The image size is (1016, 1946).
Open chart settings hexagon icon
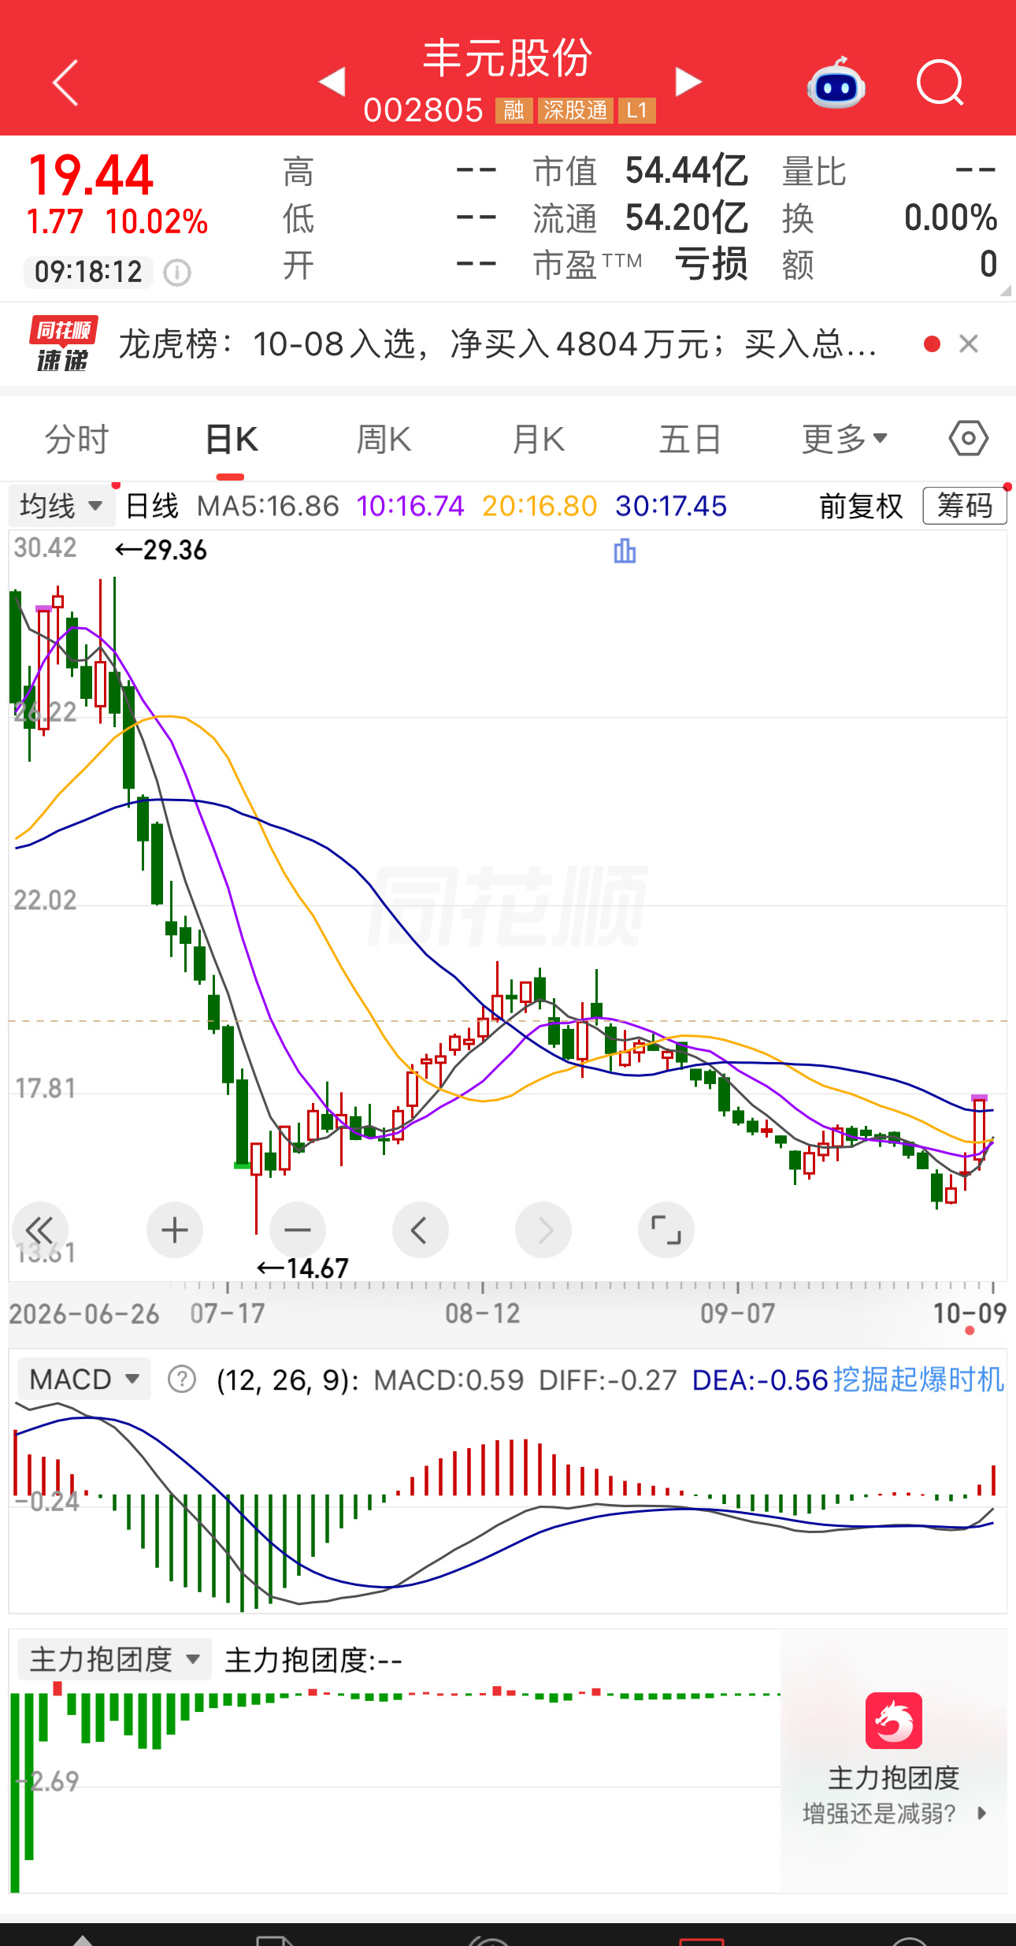pyautogui.click(x=968, y=438)
